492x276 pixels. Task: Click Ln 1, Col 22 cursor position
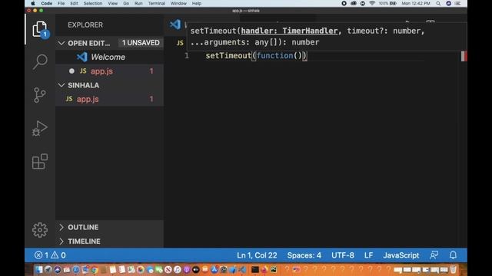pos(257,255)
